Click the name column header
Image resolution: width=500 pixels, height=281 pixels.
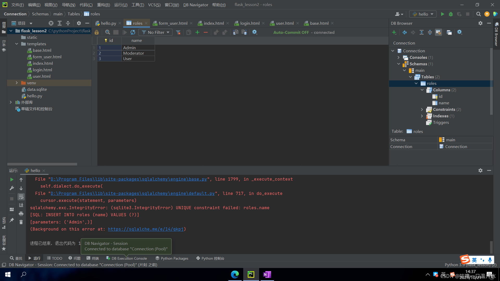(138, 40)
